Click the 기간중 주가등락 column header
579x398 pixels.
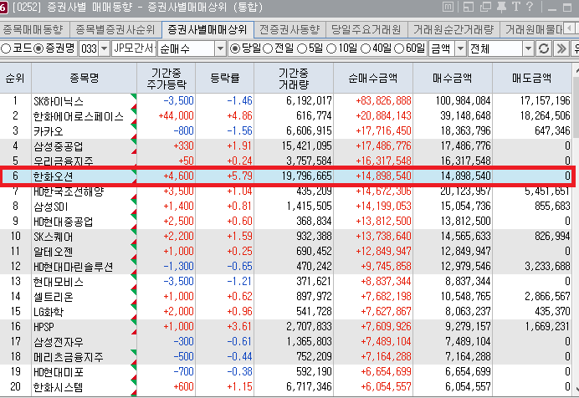pos(167,78)
